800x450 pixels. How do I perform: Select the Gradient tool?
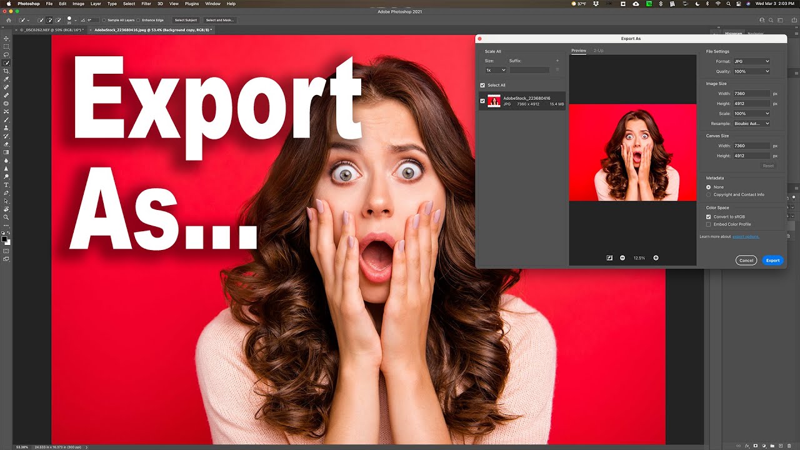(7, 152)
